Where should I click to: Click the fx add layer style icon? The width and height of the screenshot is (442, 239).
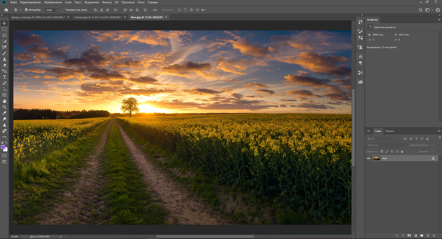403,235
